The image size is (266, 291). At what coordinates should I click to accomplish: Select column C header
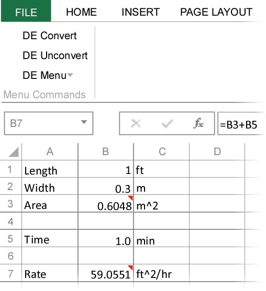coord(161,152)
